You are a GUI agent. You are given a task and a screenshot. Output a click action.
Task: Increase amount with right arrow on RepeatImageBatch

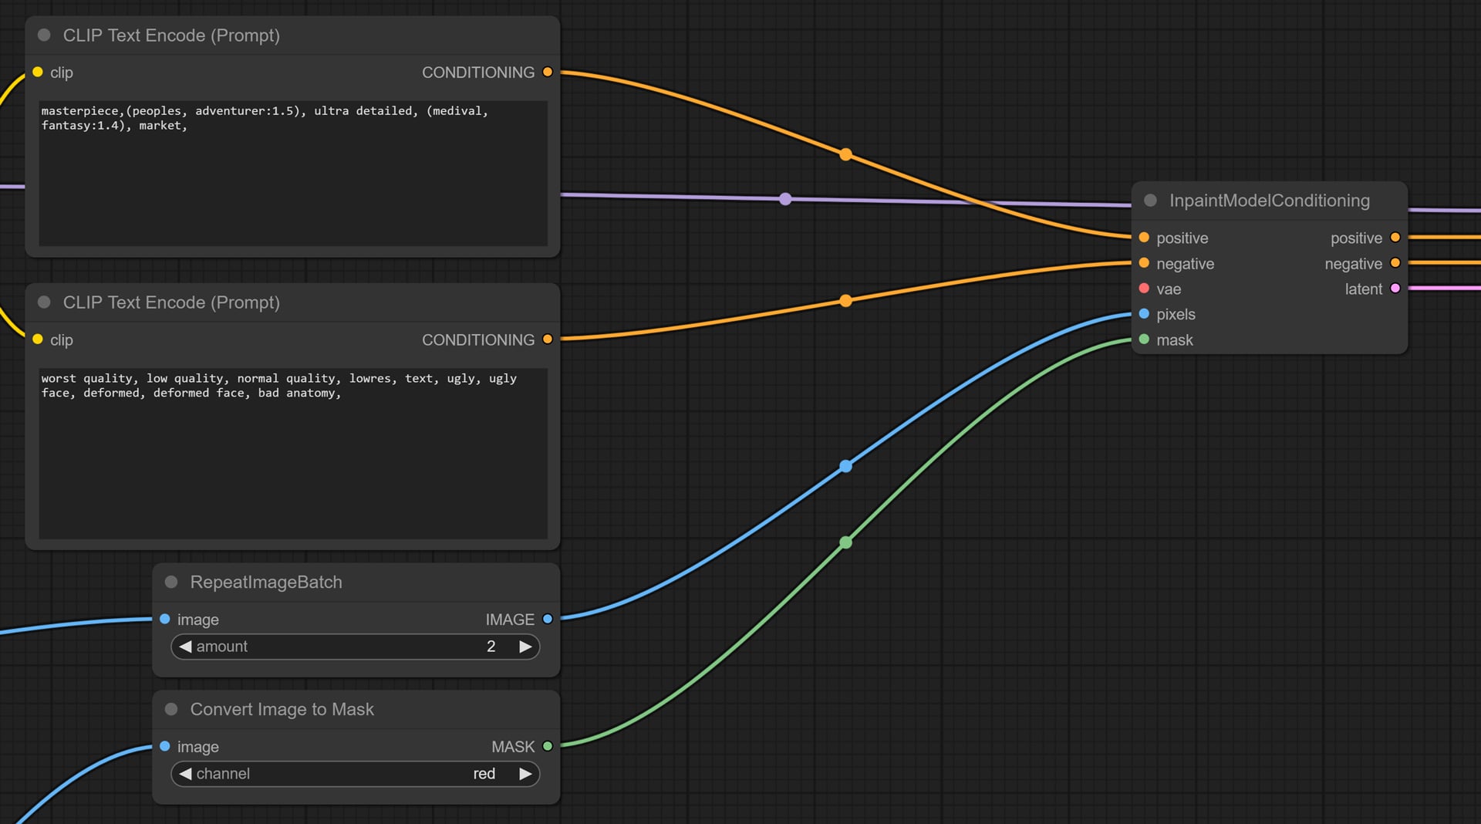525,647
